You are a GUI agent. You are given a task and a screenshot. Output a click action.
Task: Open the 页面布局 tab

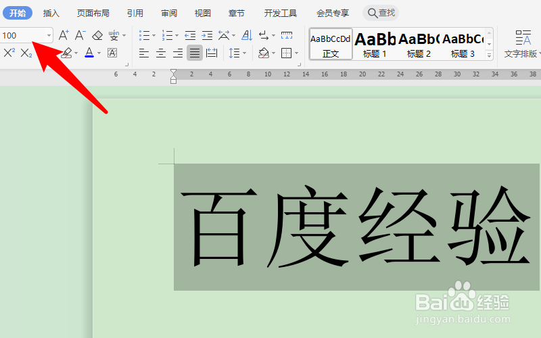point(93,13)
